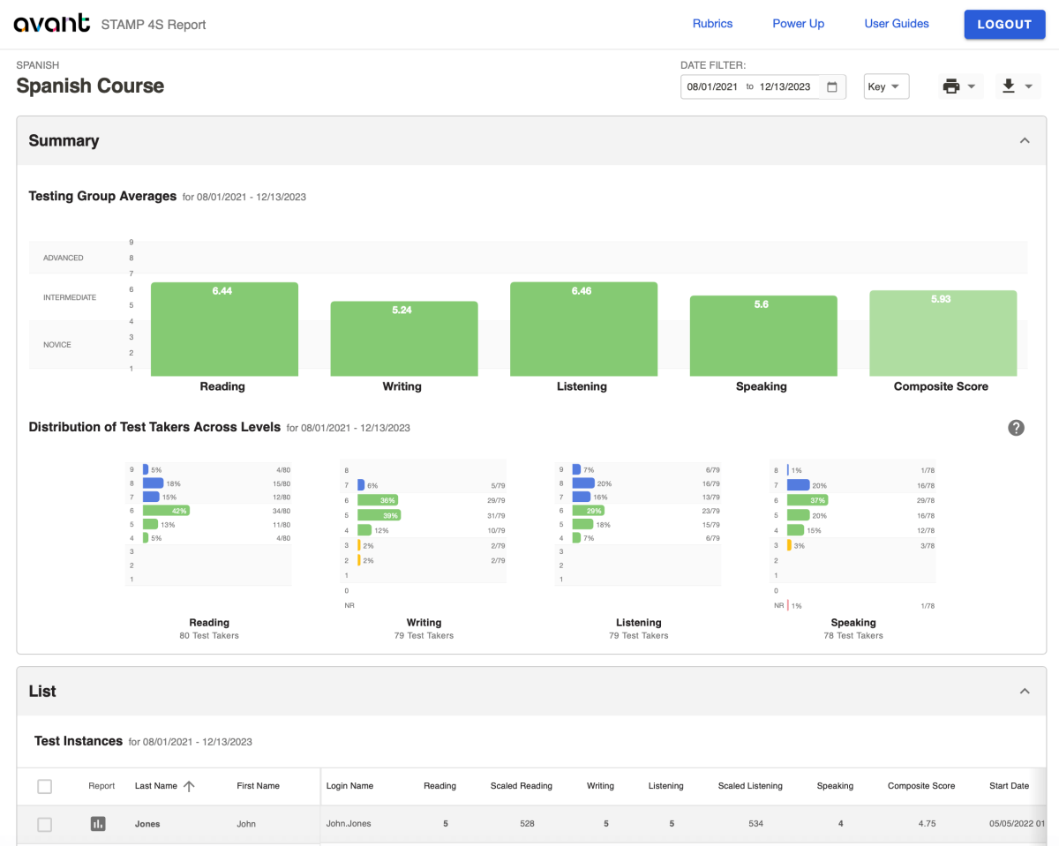Screen dimensions: 1059x846
Task: Click the Avant logo
Action: 52,24
